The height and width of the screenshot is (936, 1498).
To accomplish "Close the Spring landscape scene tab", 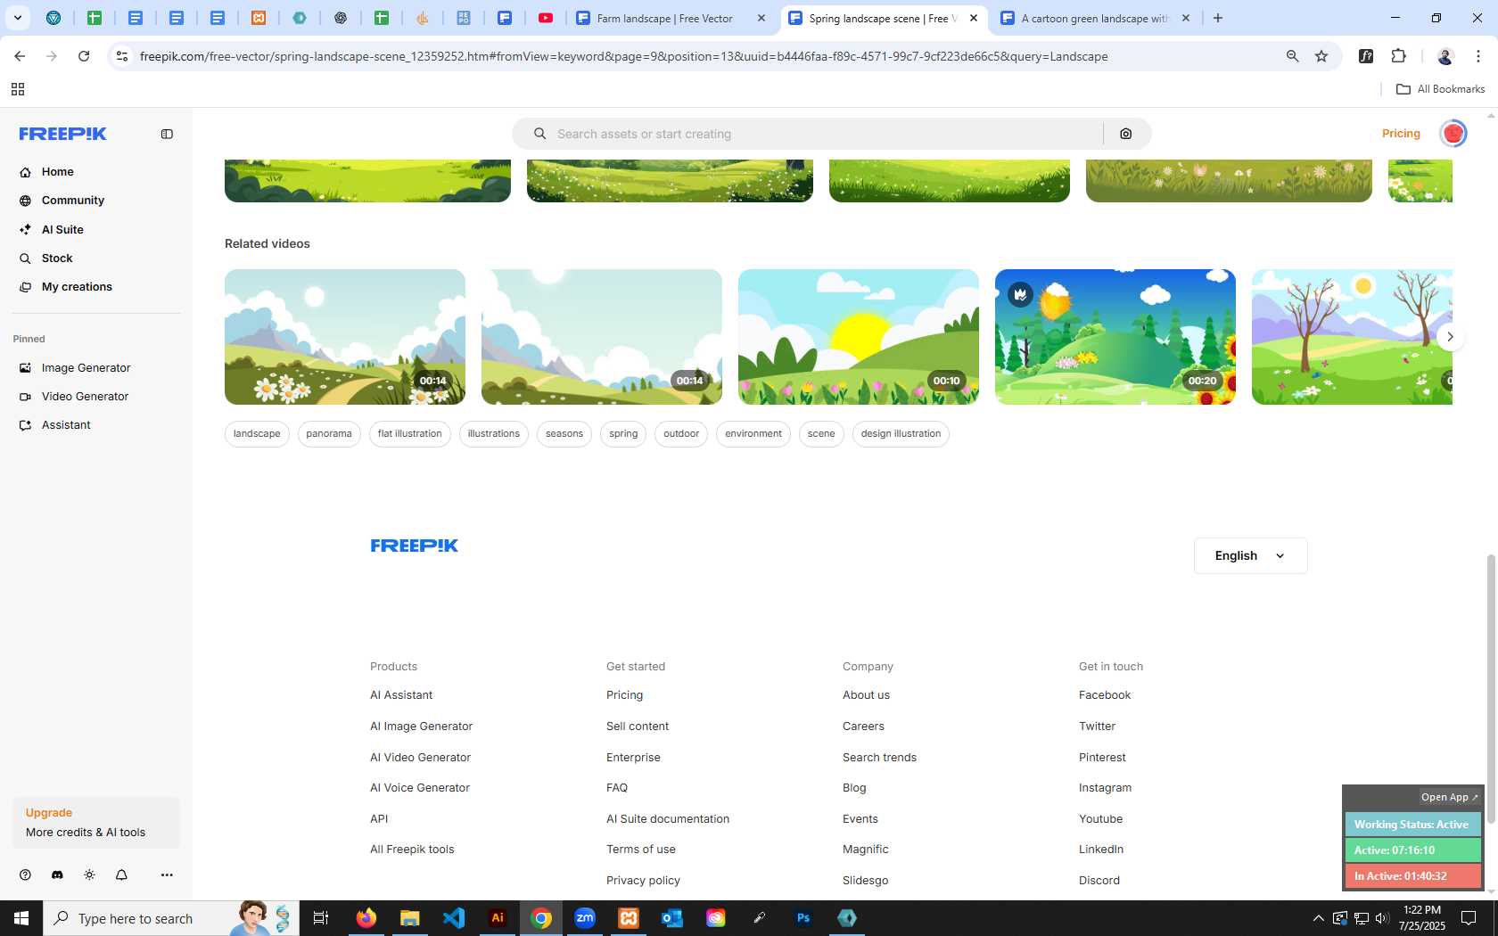I will pos(974,18).
